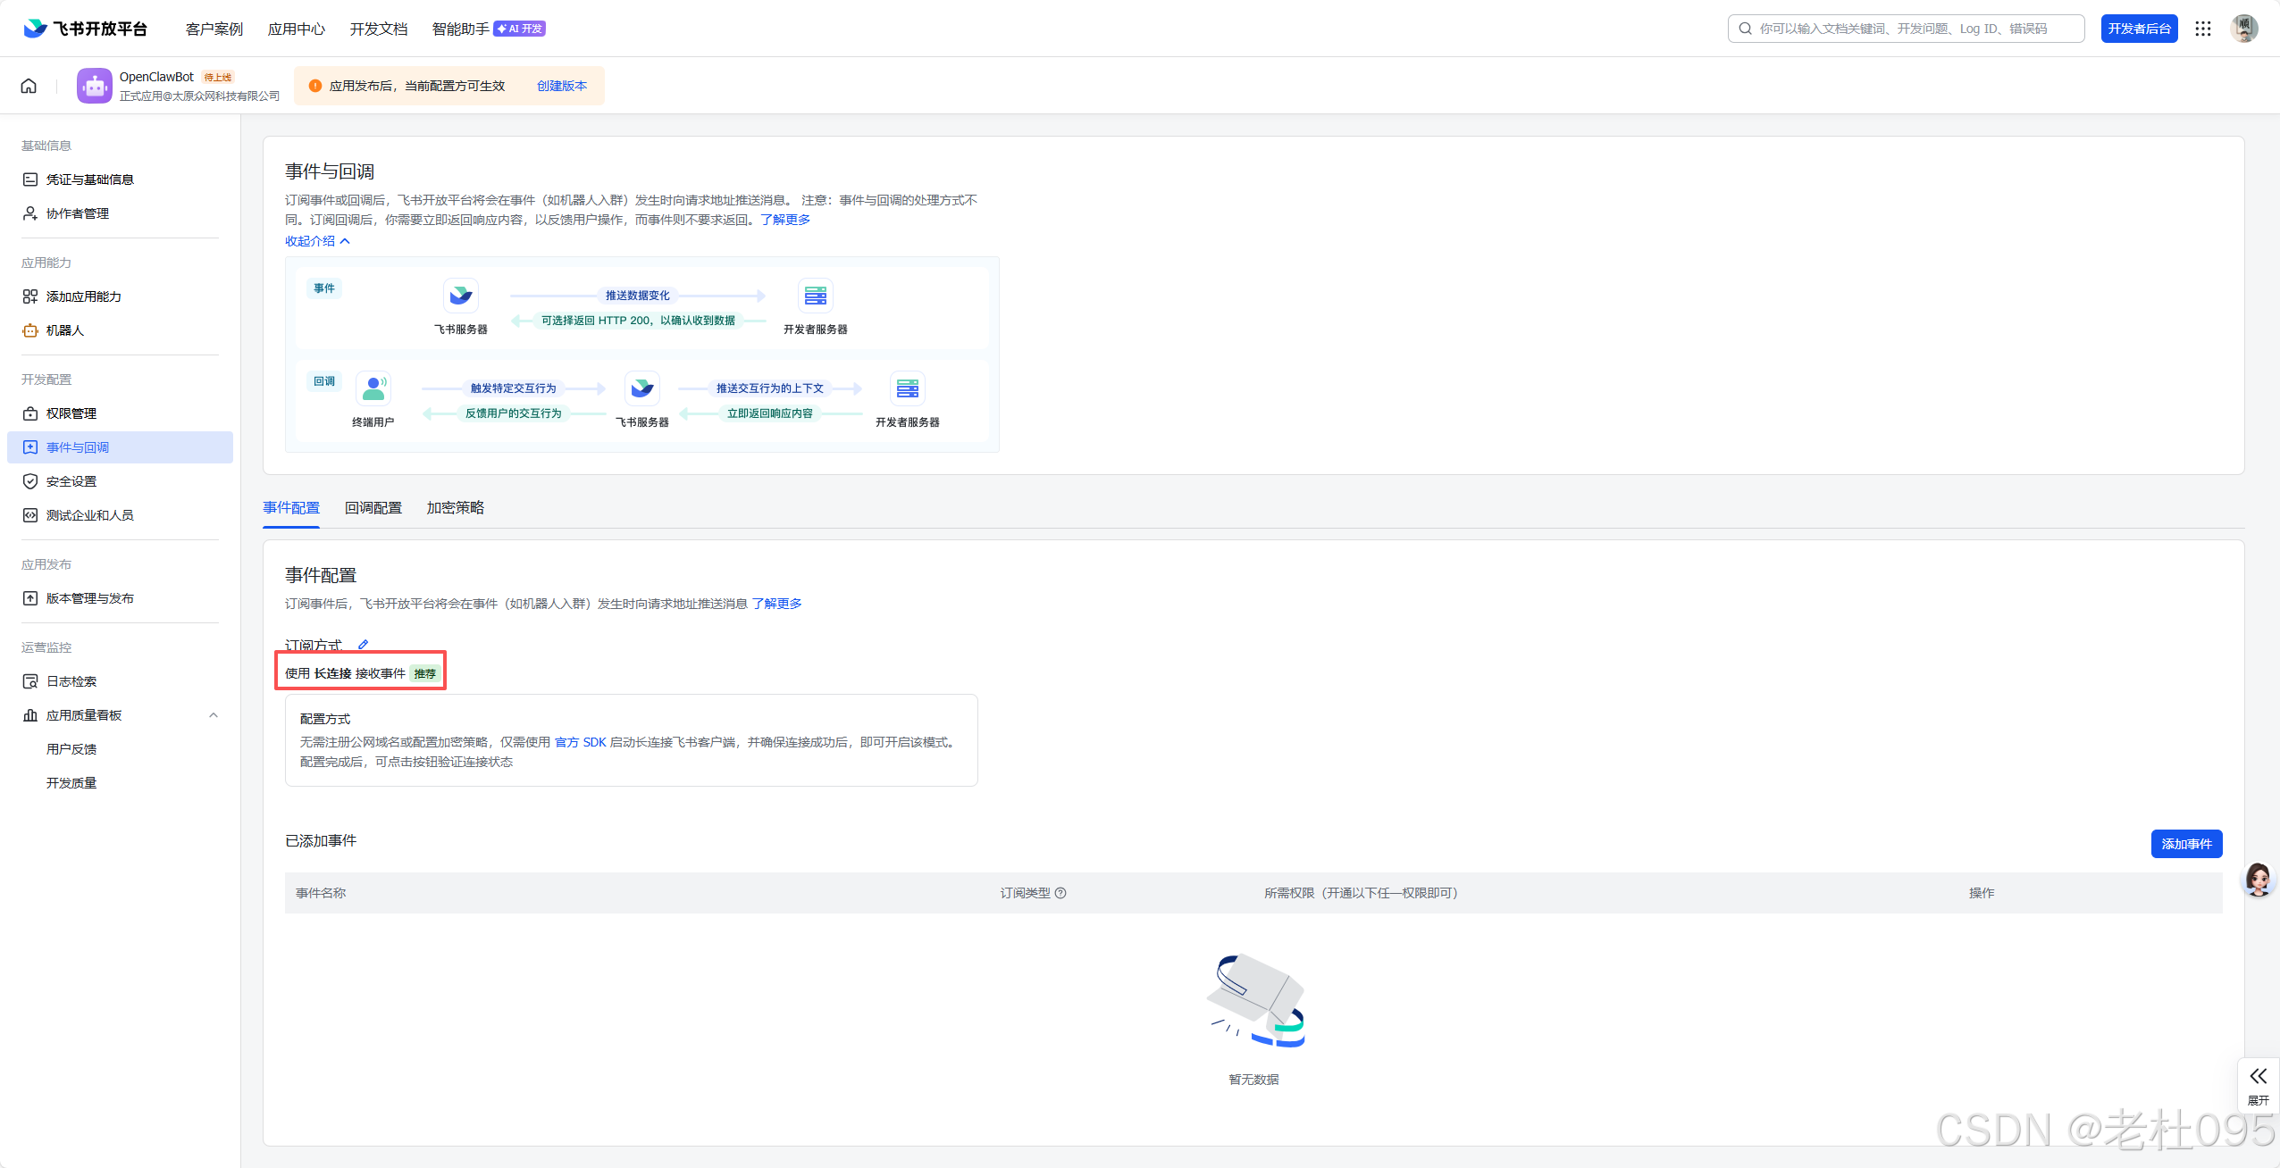Click the pencil edit icon beside 订阅方式
This screenshot has width=2280, height=1168.
pyautogui.click(x=363, y=645)
